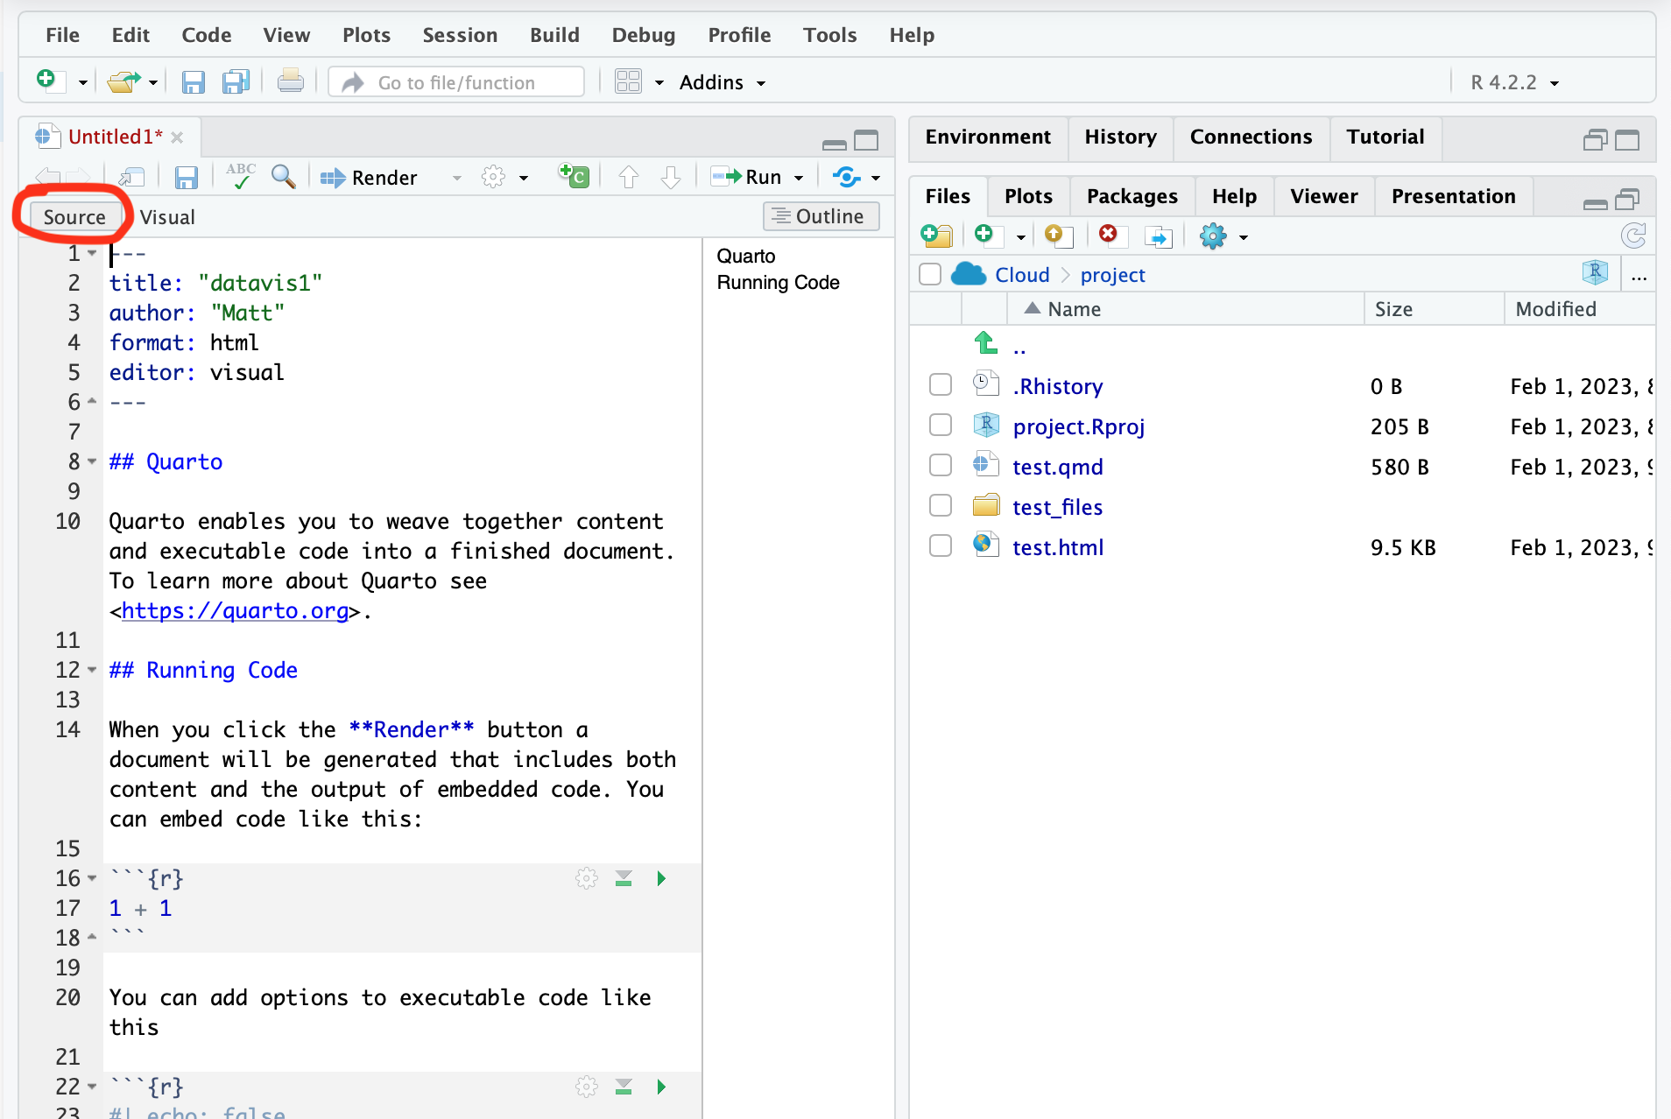
Task: Click the project R icon in Files path bar
Action: point(1595,273)
